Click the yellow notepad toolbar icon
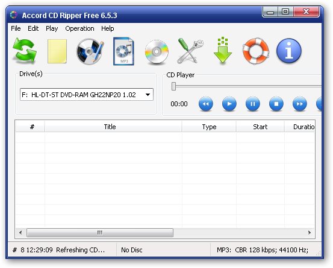This screenshot has height=268, width=333. (x=57, y=51)
